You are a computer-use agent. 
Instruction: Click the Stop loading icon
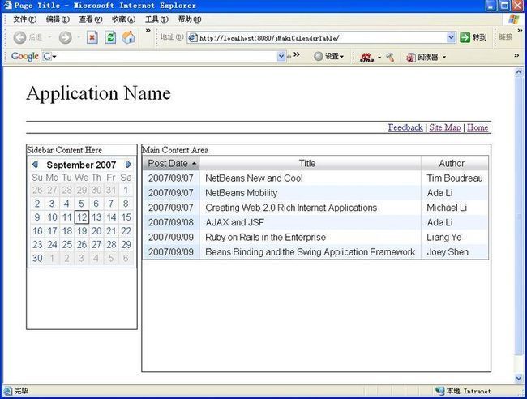coord(92,37)
